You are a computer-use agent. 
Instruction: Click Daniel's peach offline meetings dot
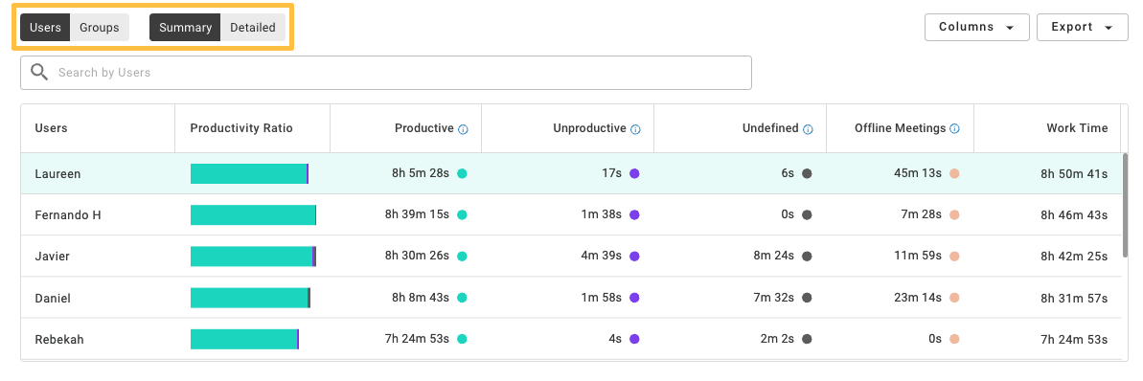(954, 298)
